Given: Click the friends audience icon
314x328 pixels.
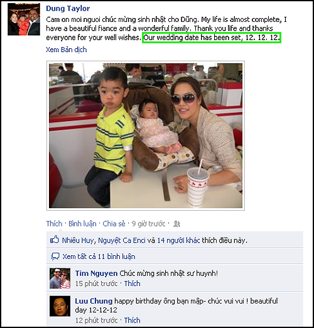Looking at the screenshot, I should point(176,224).
